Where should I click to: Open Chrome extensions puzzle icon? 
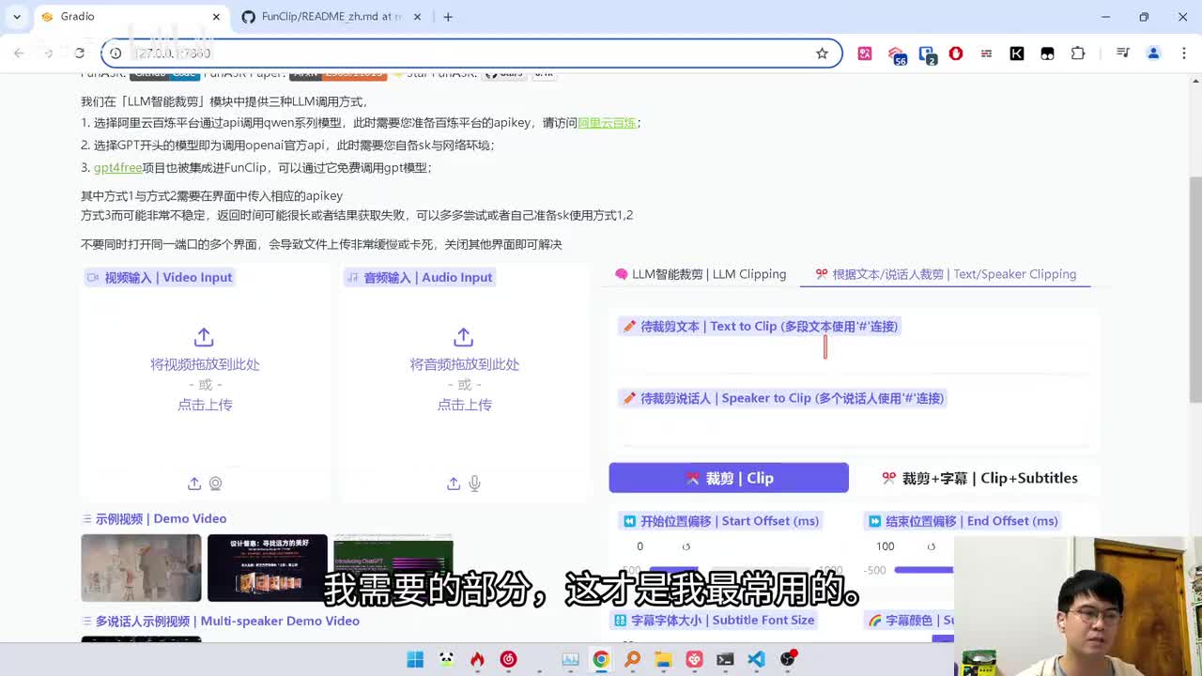point(1078,54)
